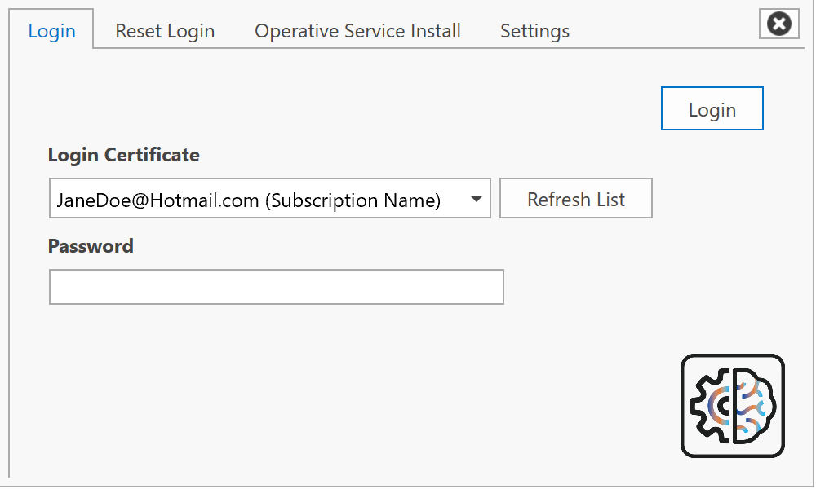Expand the Login Certificate dropdown arrow
Image resolution: width=816 pixels, height=489 pixels.
pyautogui.click(x=477, y=200)
